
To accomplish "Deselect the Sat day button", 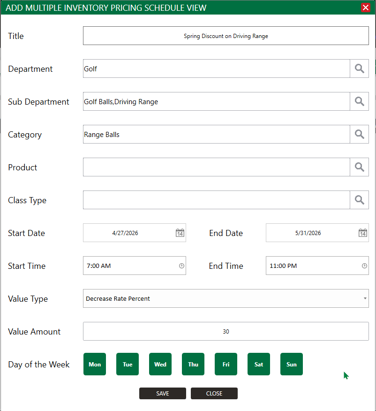I will tap(259, 364).
